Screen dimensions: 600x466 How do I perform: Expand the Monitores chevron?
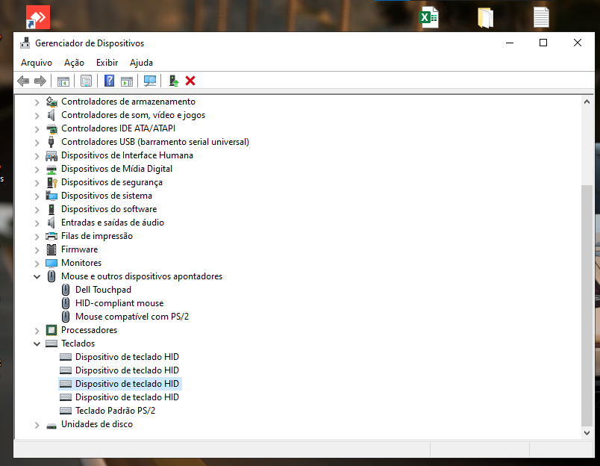37,263
